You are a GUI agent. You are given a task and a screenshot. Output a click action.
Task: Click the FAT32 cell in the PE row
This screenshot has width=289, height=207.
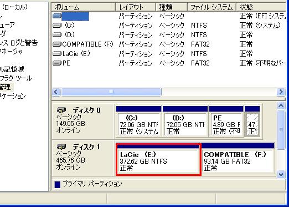click(200, 63)
